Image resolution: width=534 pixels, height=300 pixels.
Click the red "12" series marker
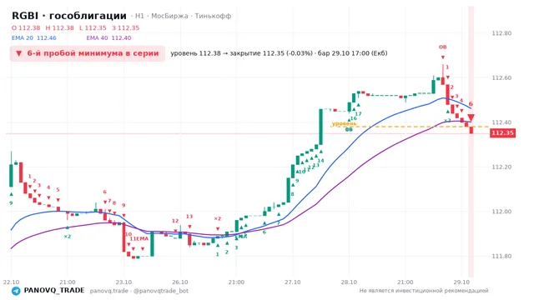click(175, 221)
